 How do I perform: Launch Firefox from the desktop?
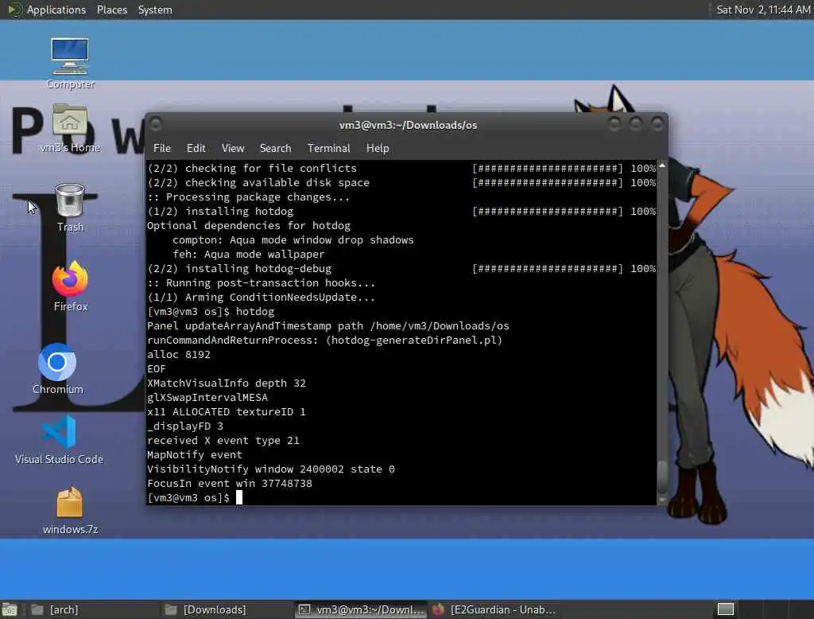coord(70,286)
